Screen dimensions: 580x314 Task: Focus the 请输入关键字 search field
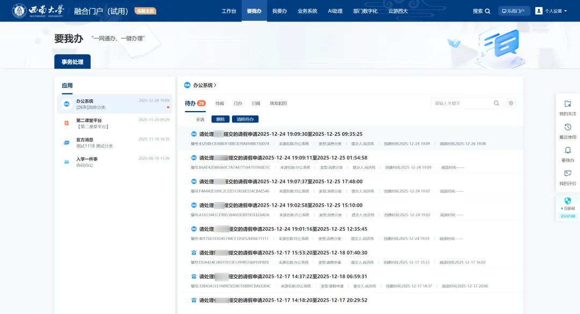point(462,103)
